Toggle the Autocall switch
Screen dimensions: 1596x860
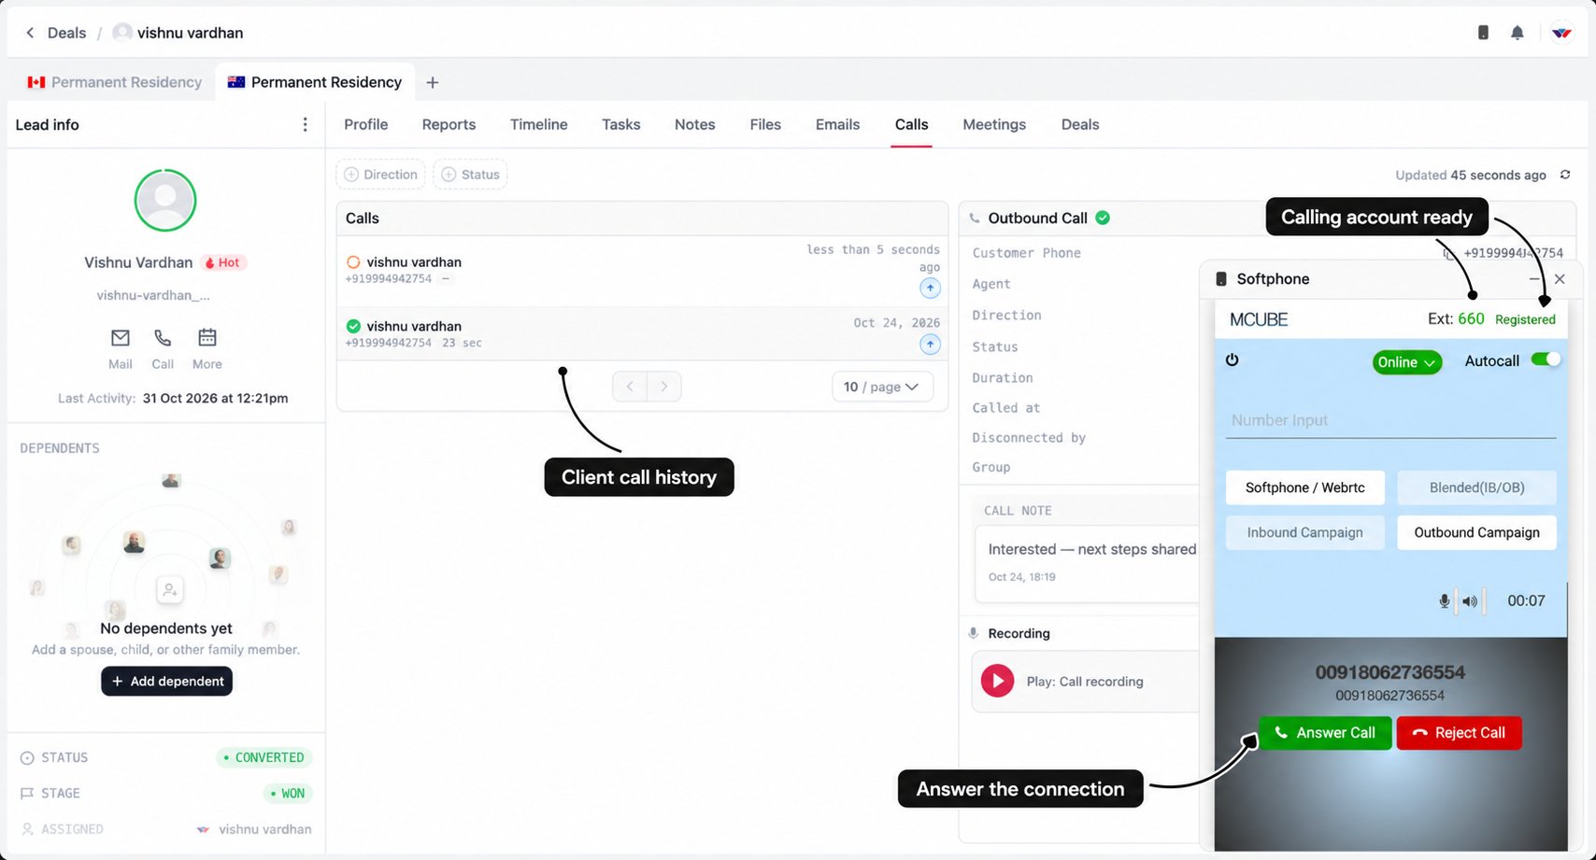click(x=1546, y=360)
